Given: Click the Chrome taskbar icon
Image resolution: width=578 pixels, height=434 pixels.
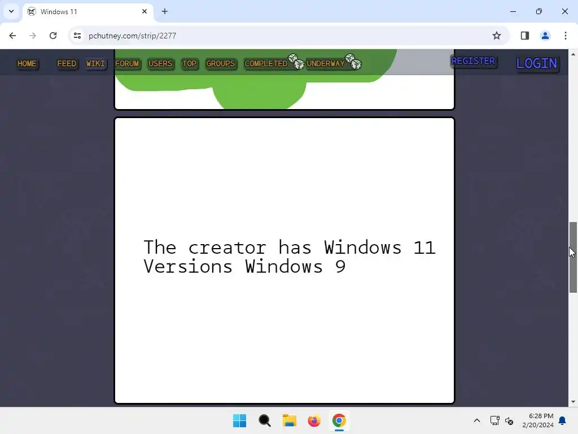Looking at the screenshot, I should (x=339, y=420).
